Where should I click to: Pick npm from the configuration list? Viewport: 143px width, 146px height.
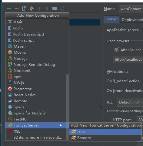[36, 77]
